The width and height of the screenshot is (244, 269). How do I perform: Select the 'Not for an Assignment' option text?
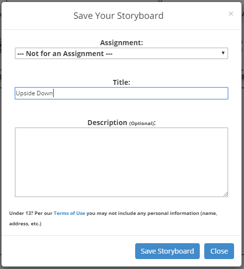coord(65,54)
